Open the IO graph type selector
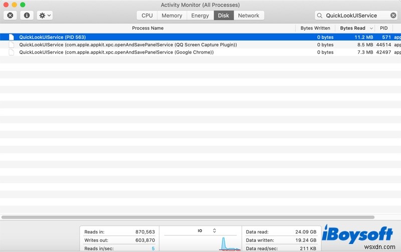This screenshot has height=252, width=401. pos(207,230)
